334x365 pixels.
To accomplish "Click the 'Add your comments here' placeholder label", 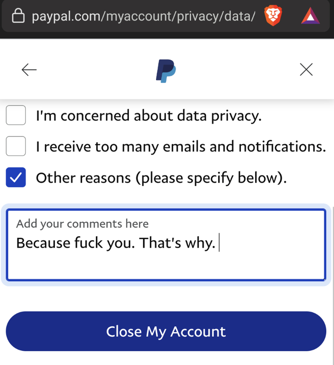I will (x=82, y=224).
